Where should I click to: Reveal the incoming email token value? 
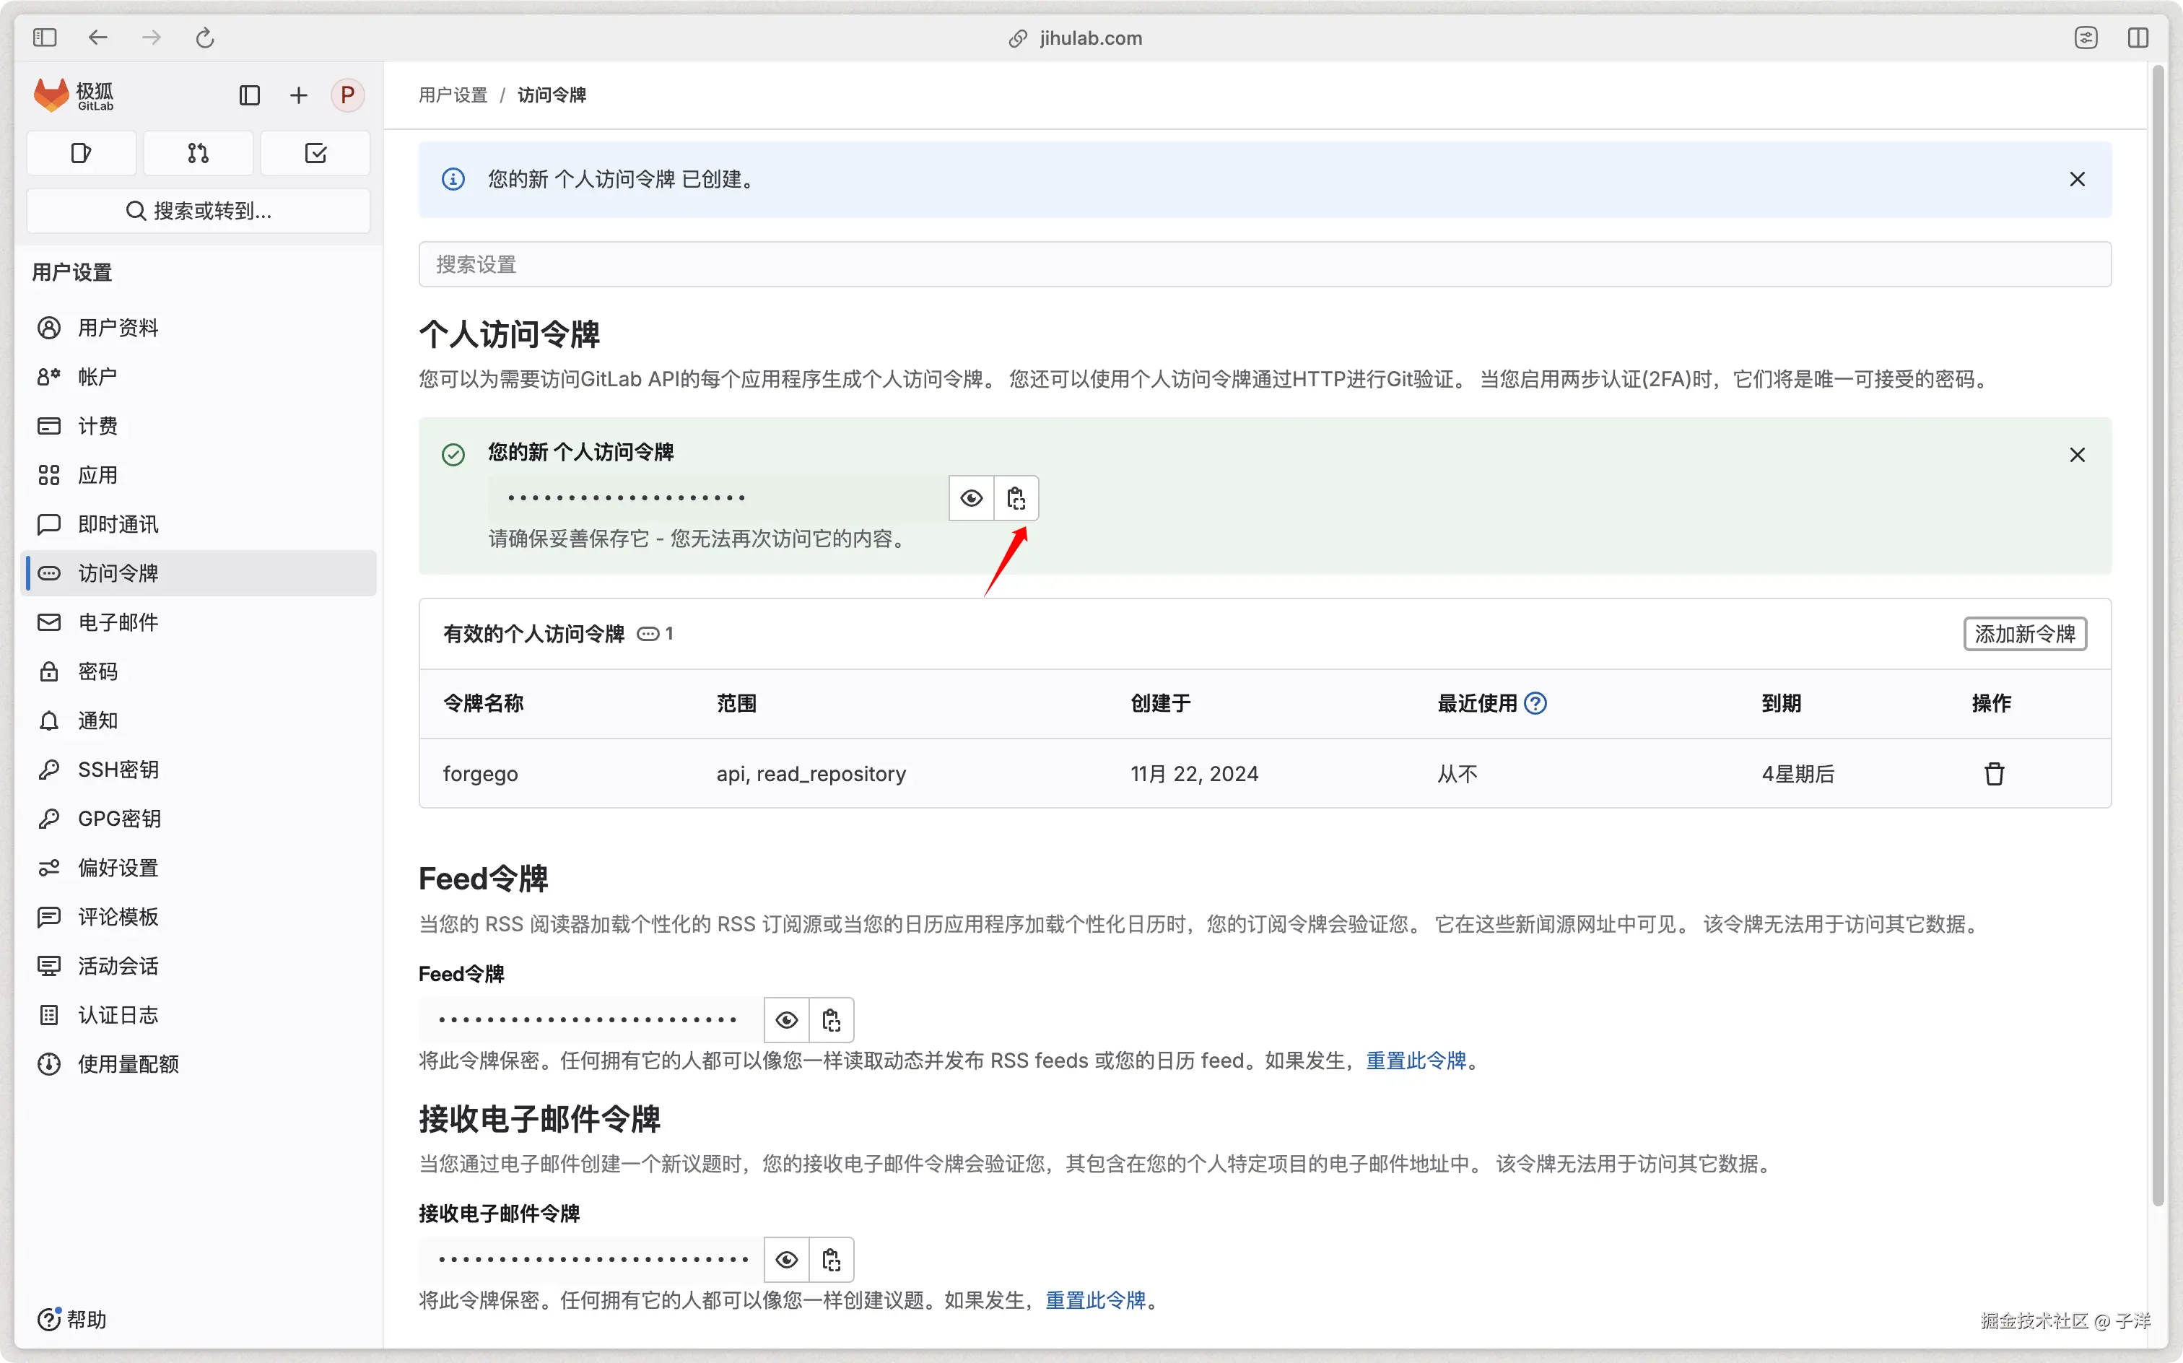pyautogui.click(x=786, y=1259)
